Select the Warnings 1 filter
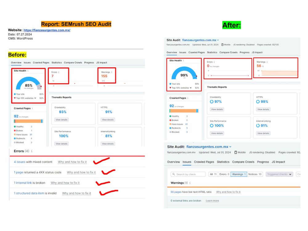 pyautogui.click(x=239, y=174)
